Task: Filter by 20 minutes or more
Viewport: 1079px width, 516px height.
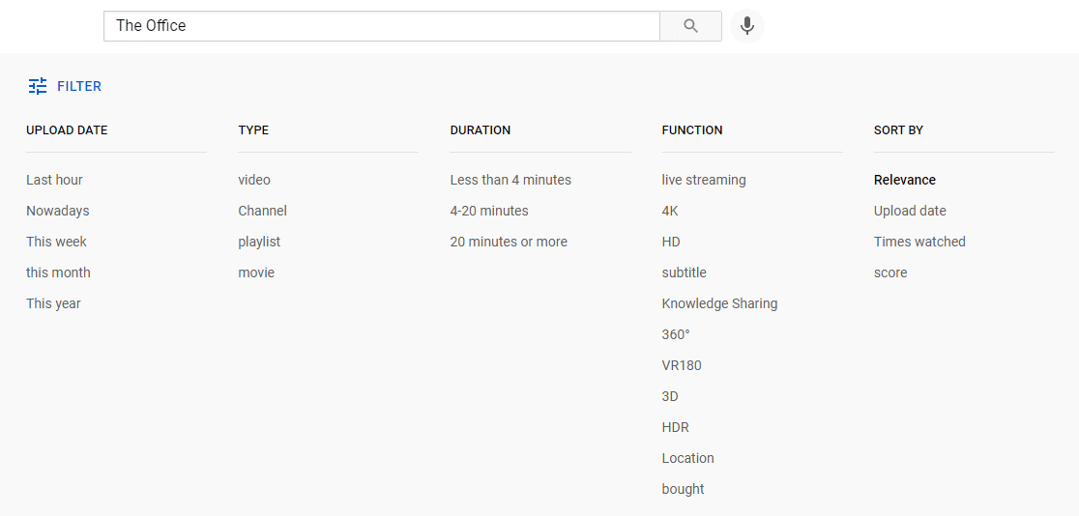Action: pos(509,242)
